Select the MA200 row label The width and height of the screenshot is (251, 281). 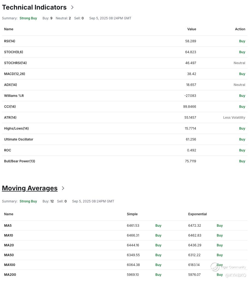click(10, 275)
